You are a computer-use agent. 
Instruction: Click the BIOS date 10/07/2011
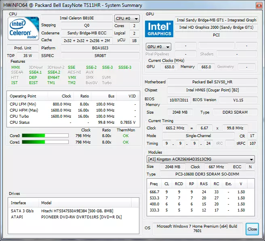tap(179, 100)
